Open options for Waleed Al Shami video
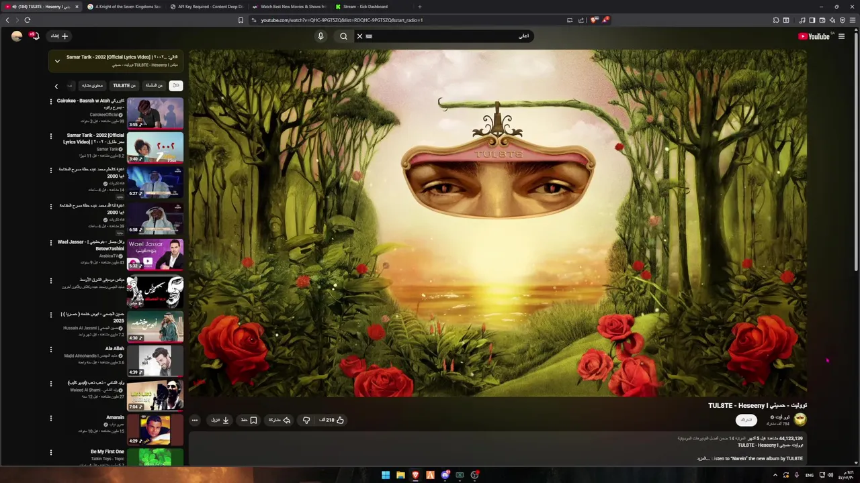This screenshot has height=483, width=860. (50, 383)
